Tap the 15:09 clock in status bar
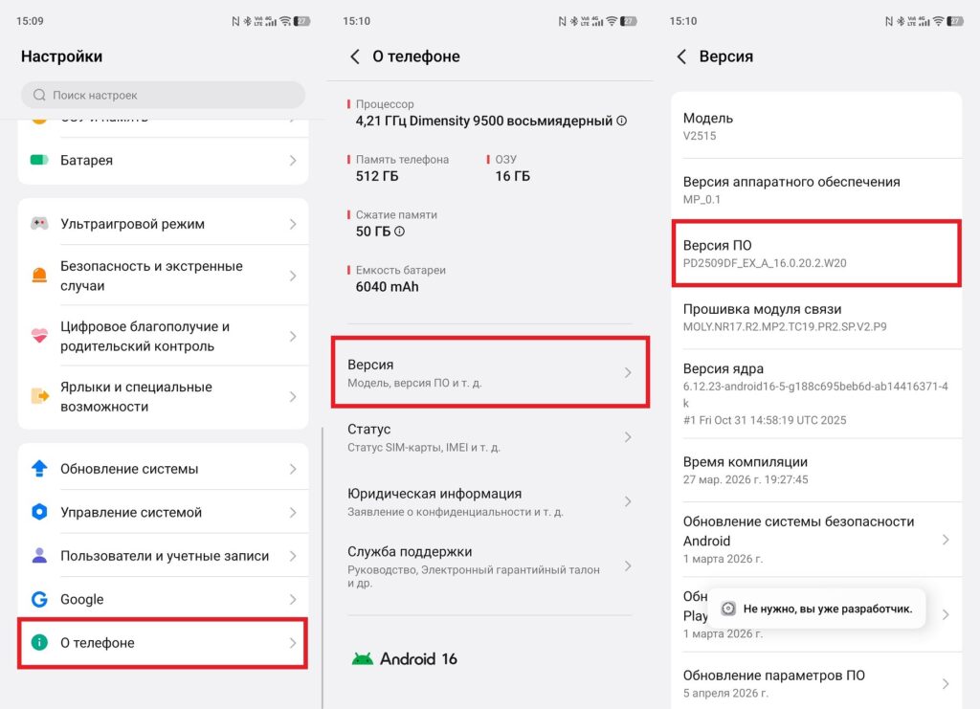Viewport: 980px width, 709px height. 30,21
